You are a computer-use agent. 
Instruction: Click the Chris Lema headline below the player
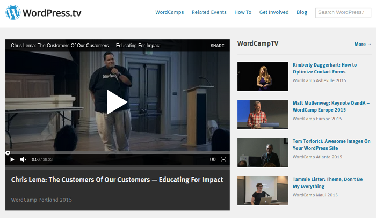[117, 180]
